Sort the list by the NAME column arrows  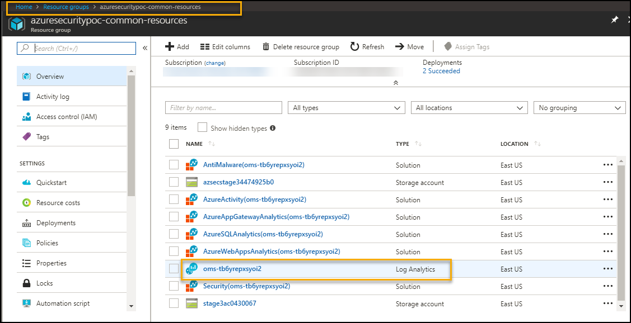(211, 144)
